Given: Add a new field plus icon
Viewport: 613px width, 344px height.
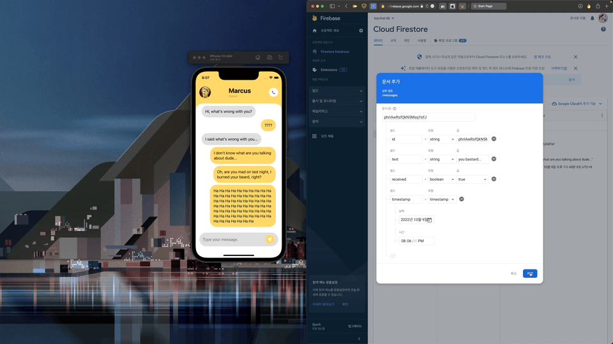Looking at the screenshot, I should [x=393, y=256].
